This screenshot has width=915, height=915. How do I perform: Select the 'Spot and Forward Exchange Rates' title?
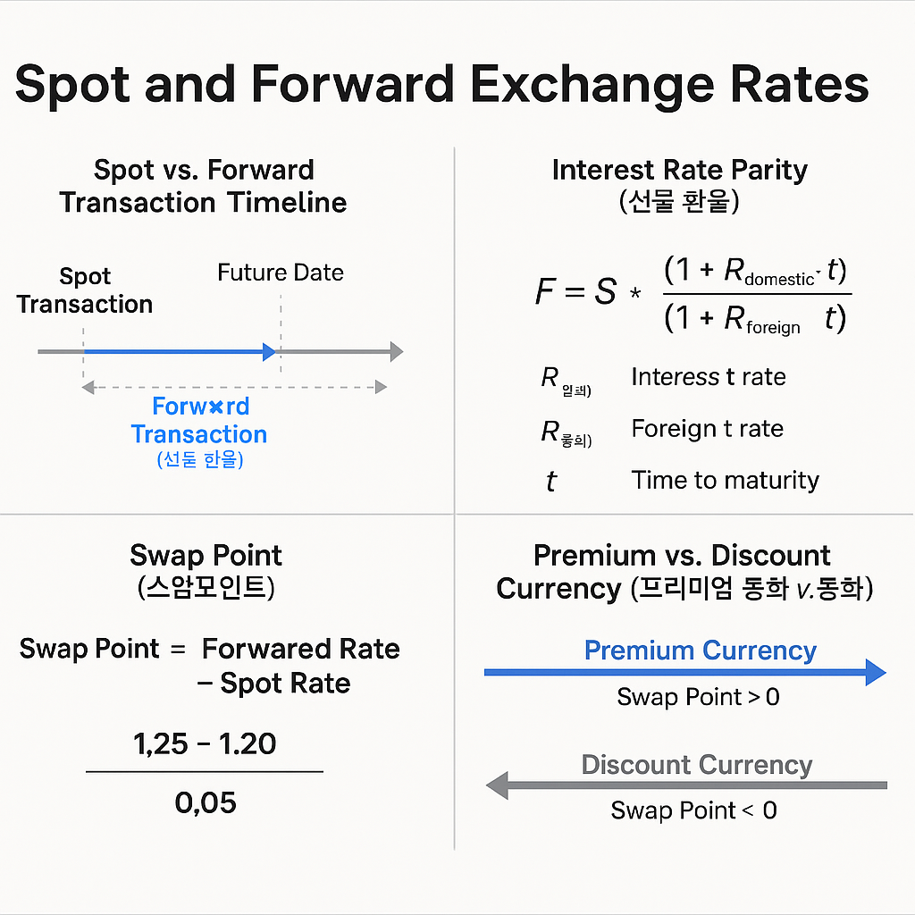(x=442, y=85)
